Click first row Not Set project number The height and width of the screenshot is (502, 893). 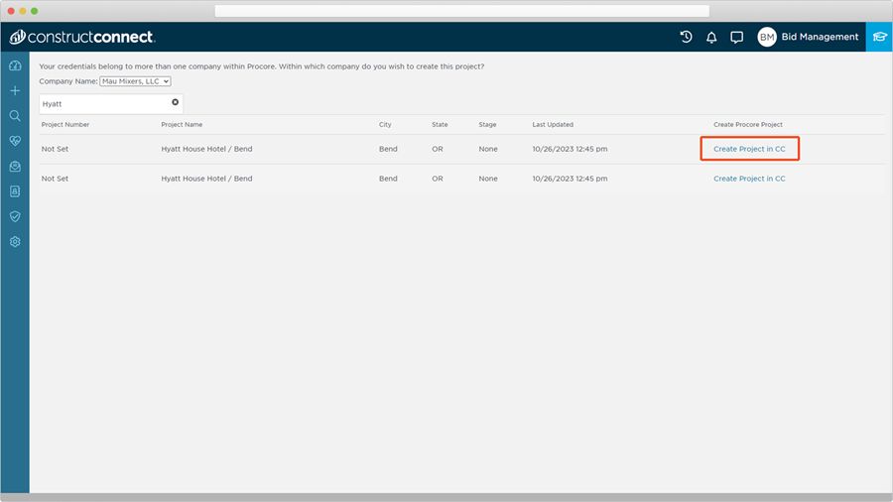(x=55, y=149)
